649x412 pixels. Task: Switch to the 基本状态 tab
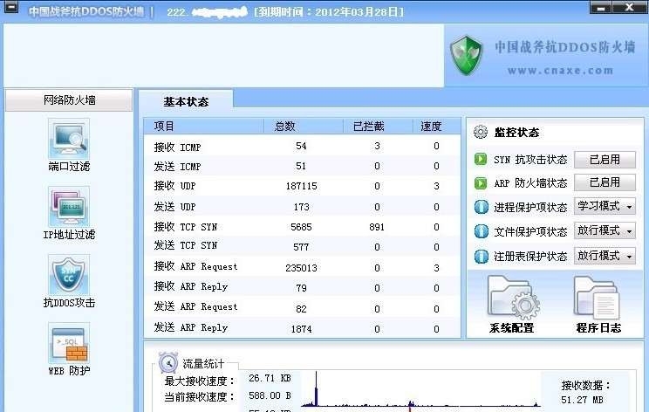point(186,101)
